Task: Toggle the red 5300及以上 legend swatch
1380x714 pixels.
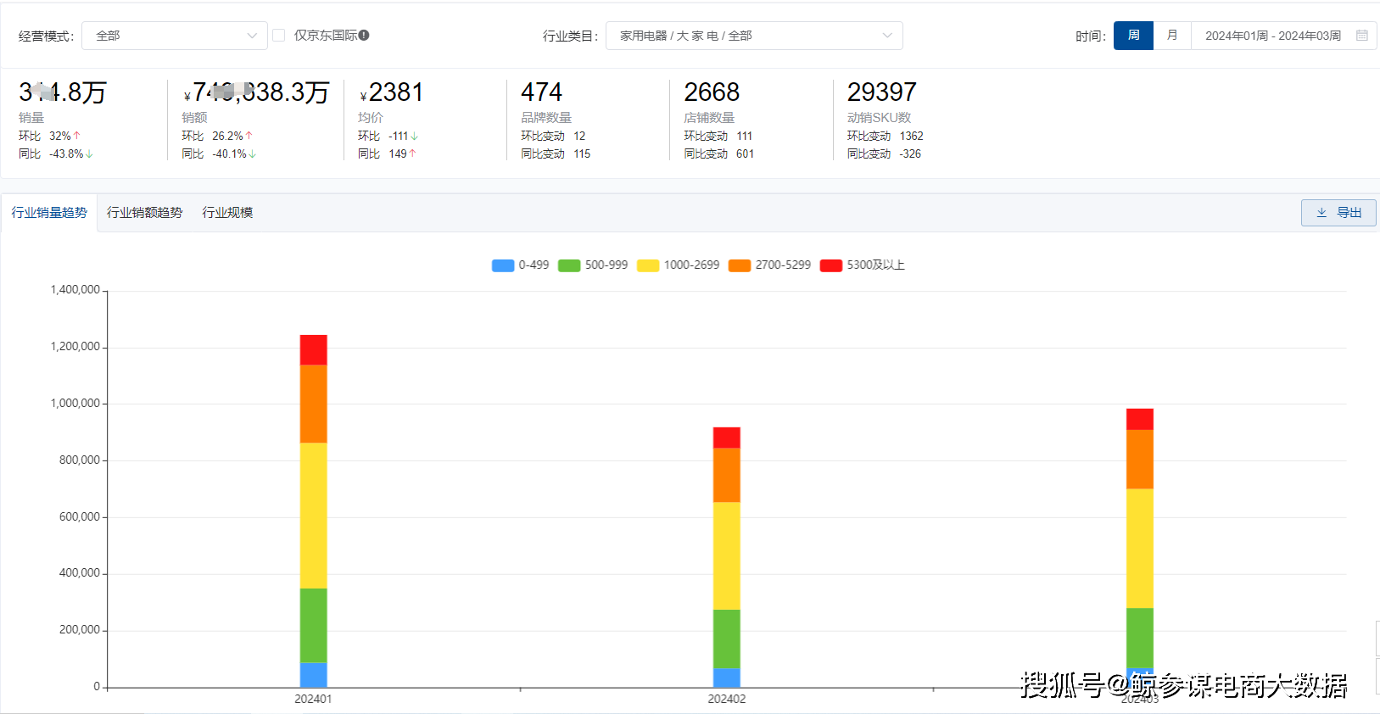Action: click(831, 265)
